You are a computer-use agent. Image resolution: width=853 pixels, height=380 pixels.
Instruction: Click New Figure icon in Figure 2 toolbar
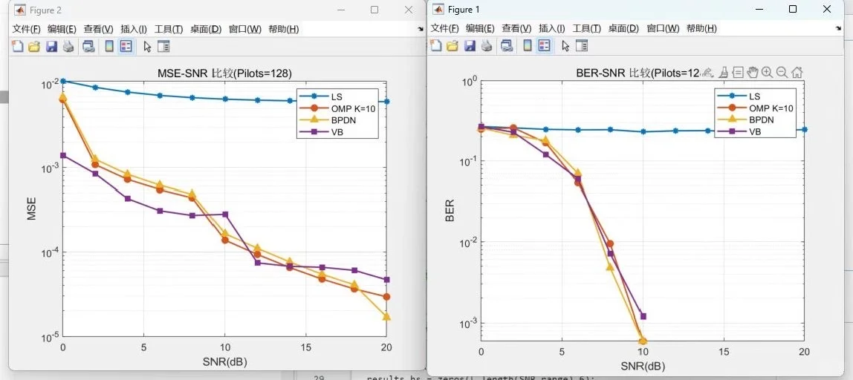[x=17, y=46]
